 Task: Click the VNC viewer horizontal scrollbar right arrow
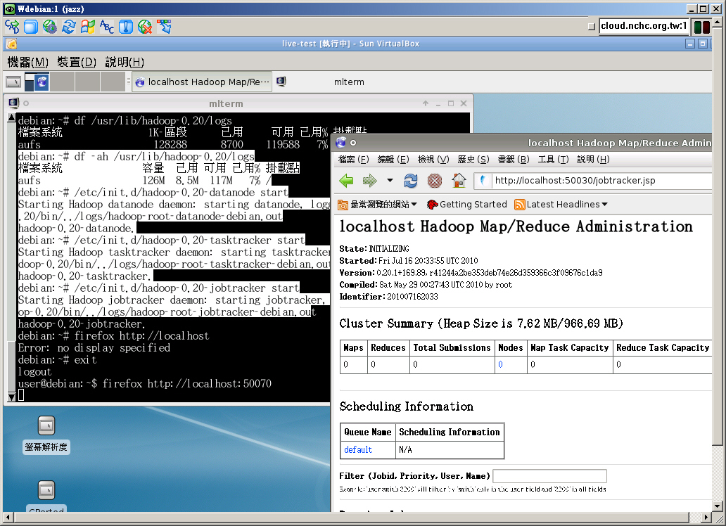tap(706, 517)
